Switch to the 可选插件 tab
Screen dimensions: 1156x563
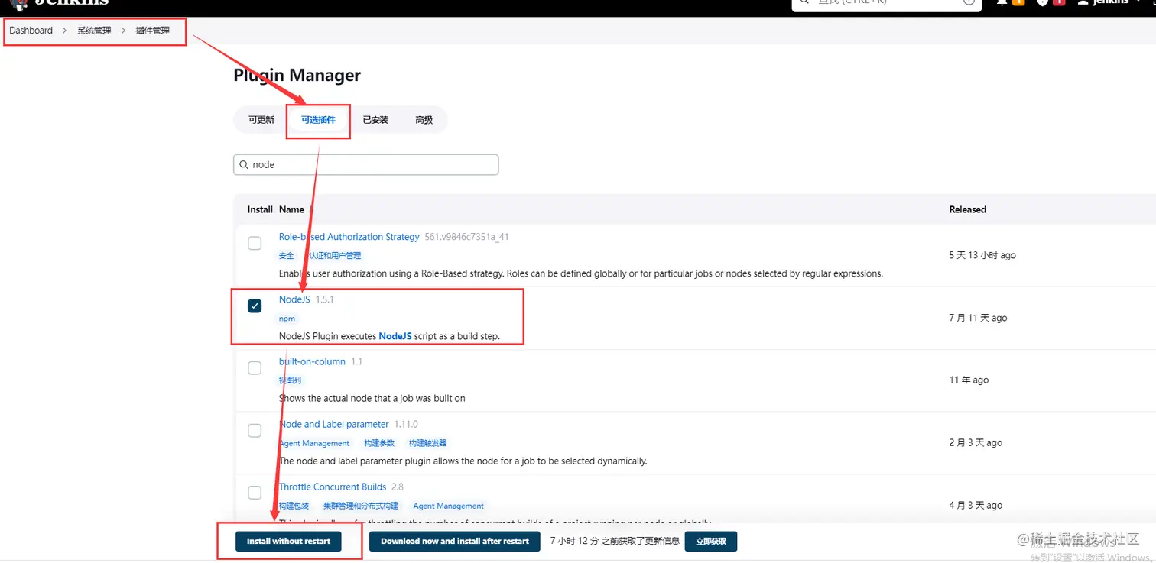point(318,120)
